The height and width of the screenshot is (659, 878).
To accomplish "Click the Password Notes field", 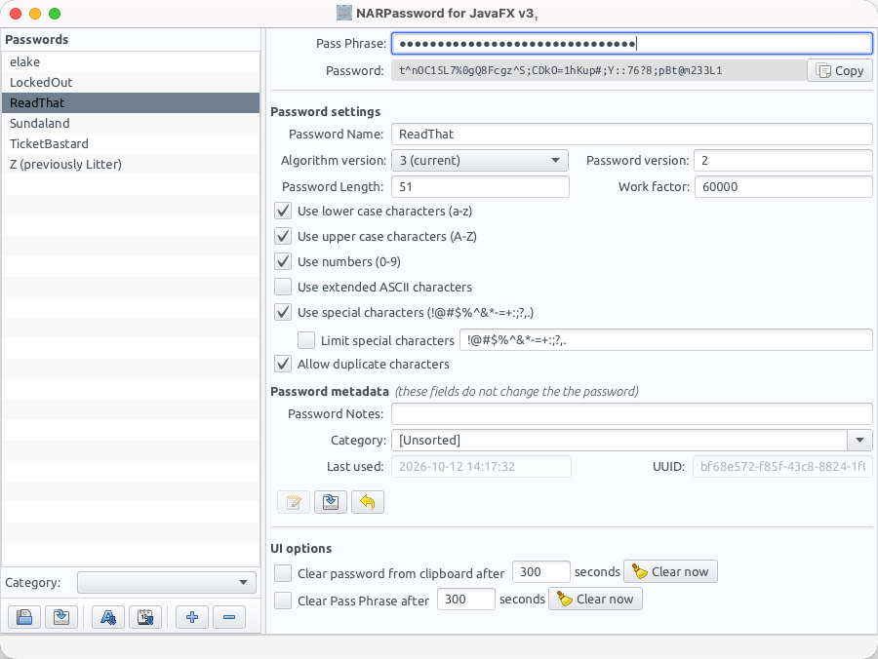I will [631, 414].
